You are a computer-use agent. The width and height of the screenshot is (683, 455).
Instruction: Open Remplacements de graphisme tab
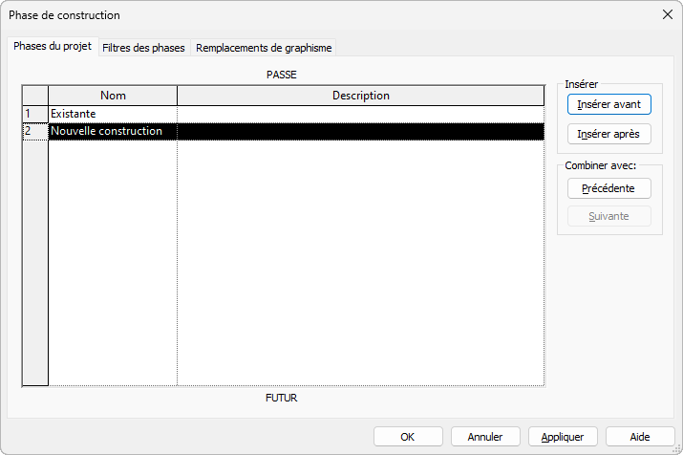(264, 48)
